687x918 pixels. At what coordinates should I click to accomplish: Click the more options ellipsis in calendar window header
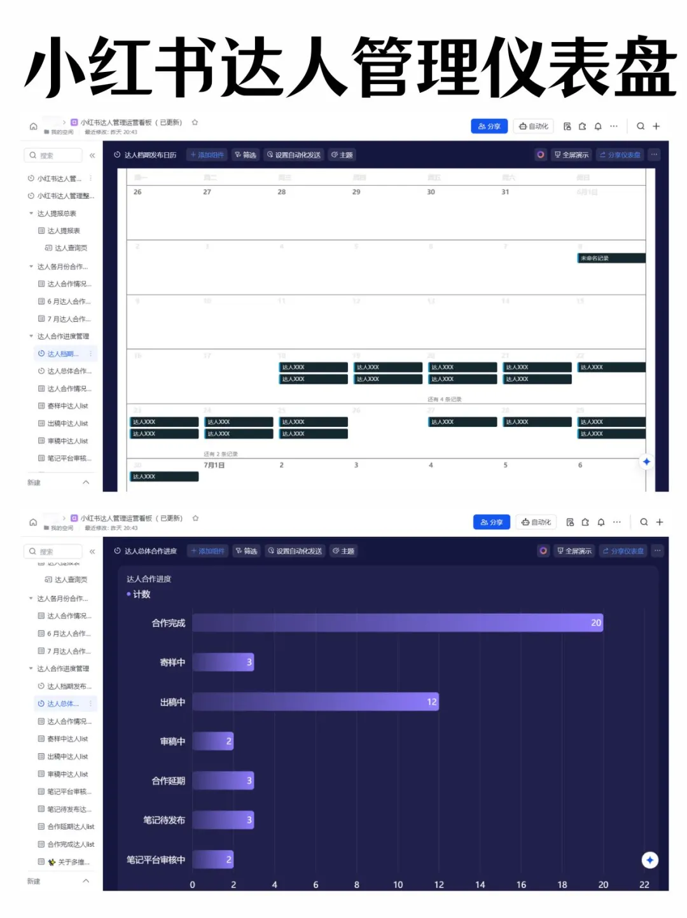[614, 126]
